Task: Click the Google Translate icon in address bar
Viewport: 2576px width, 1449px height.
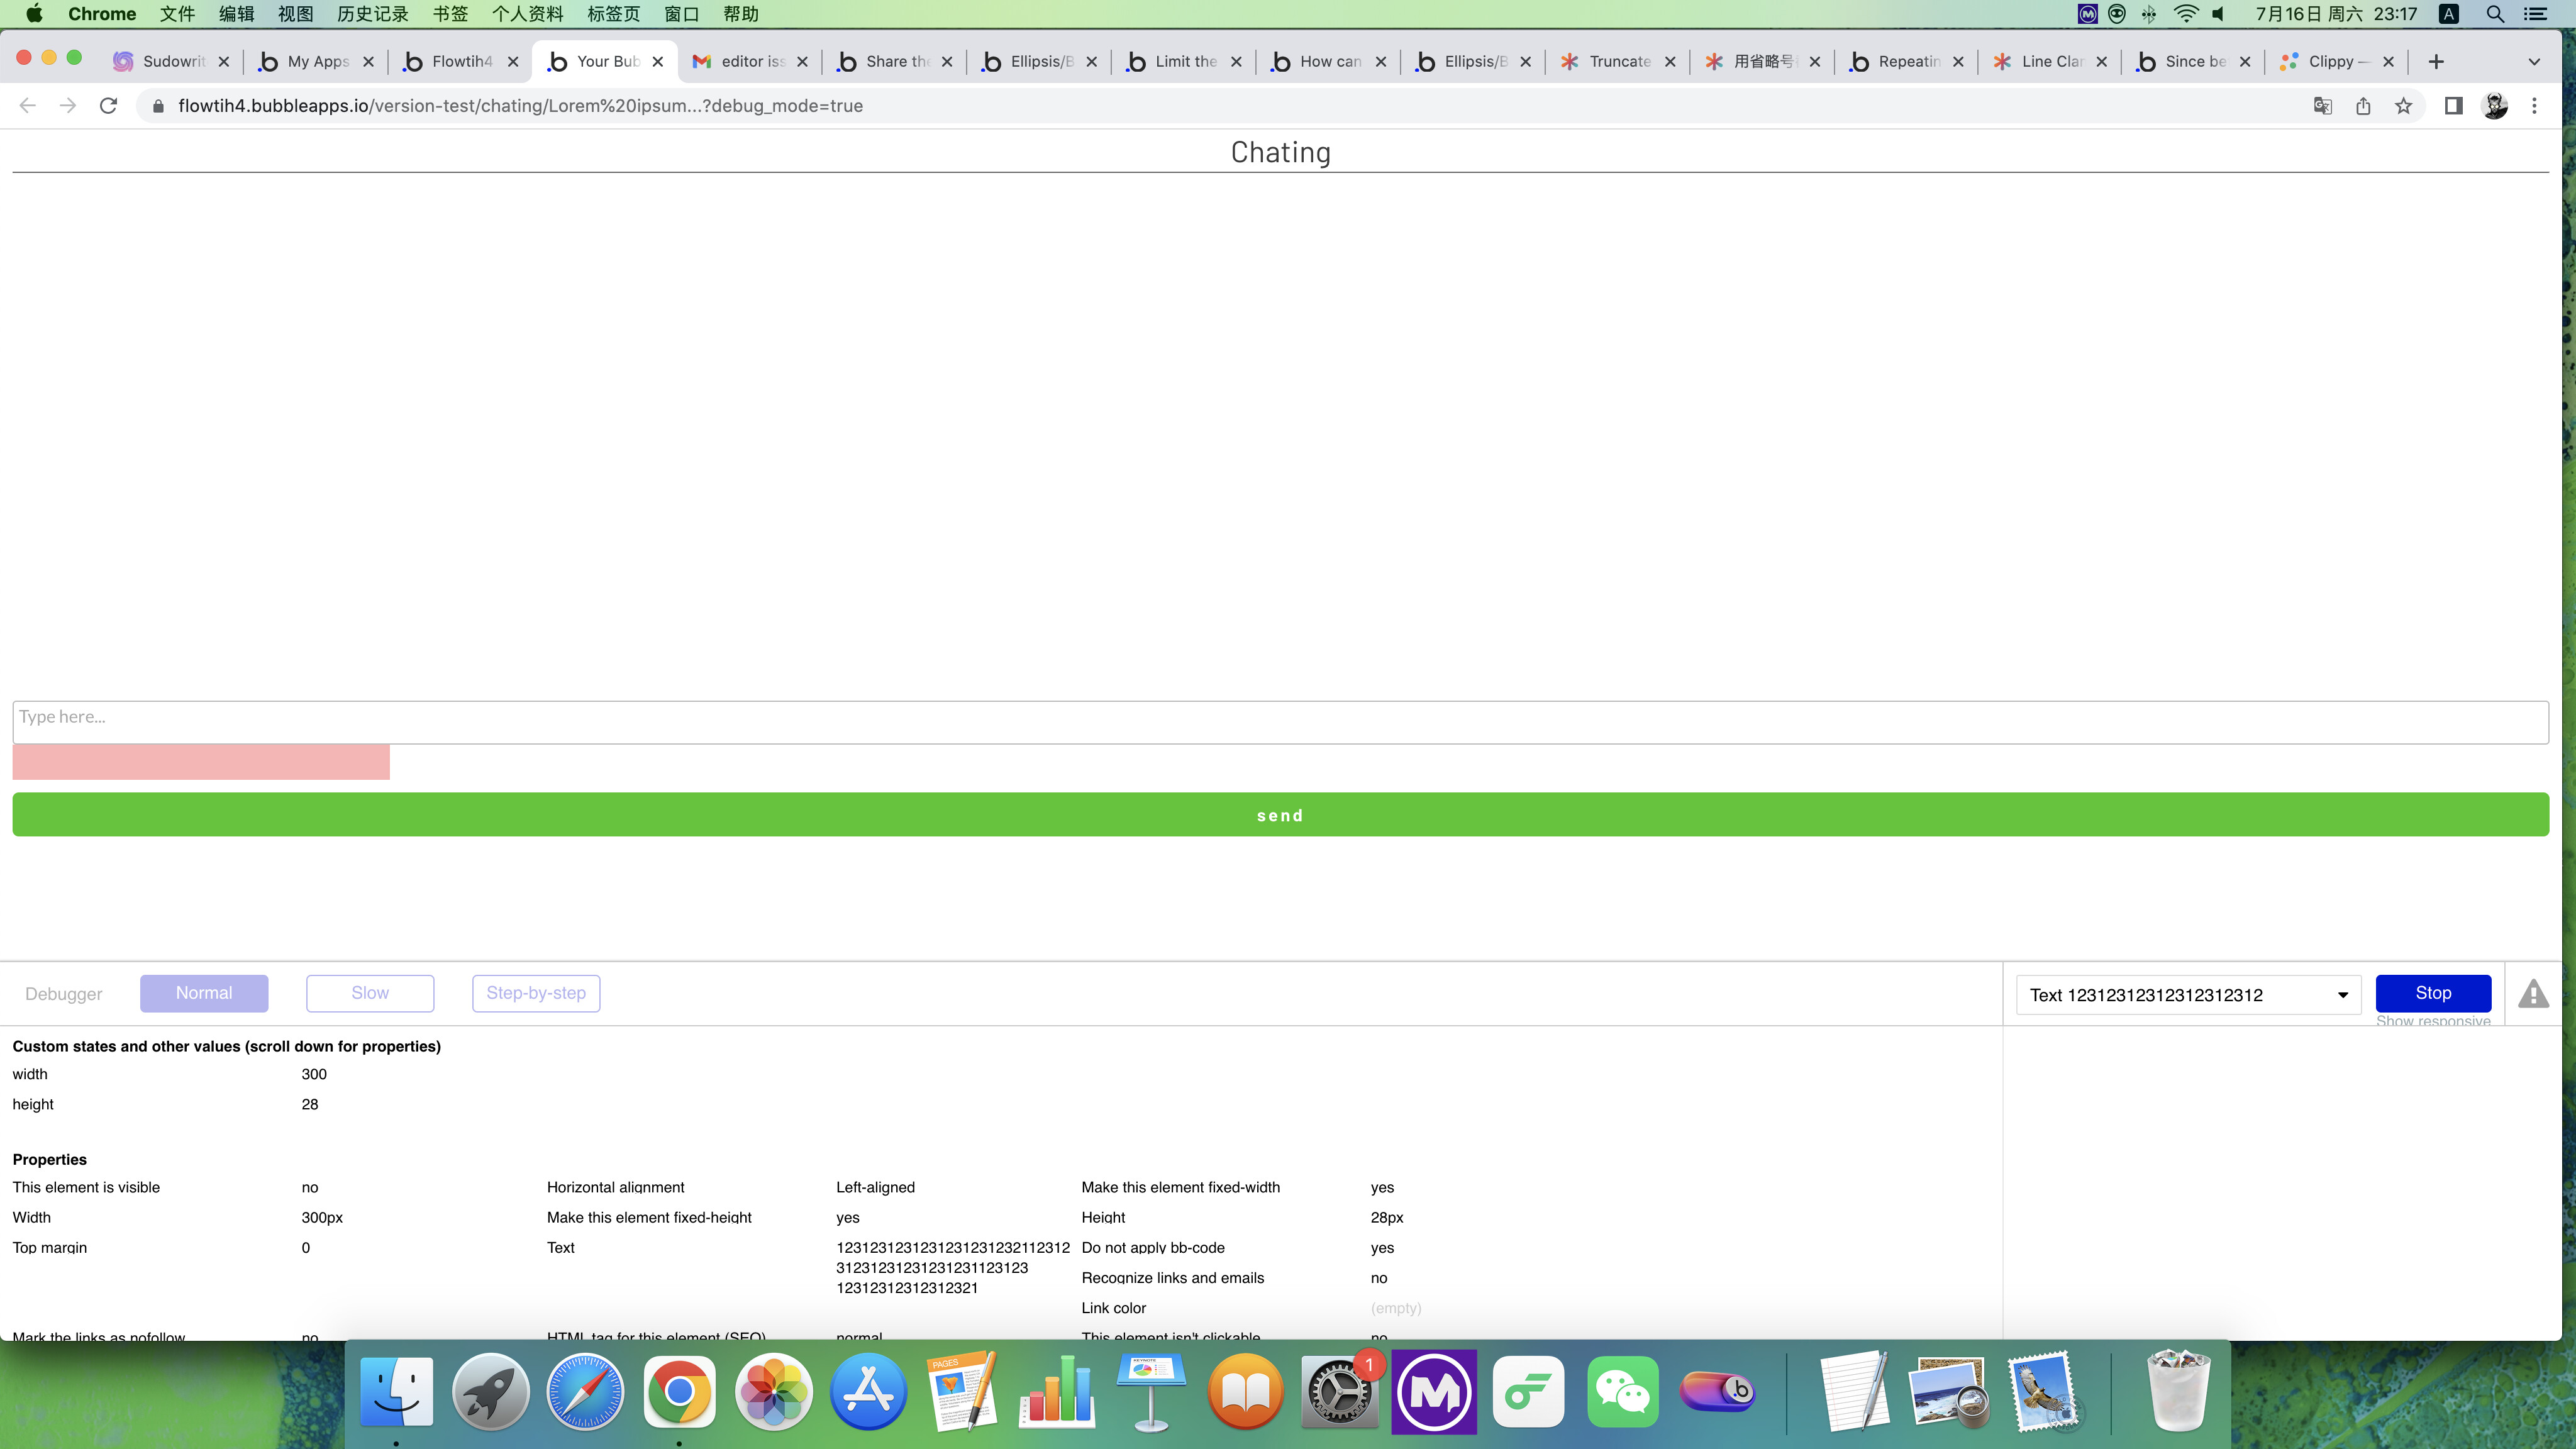Action: (2322, 106)
